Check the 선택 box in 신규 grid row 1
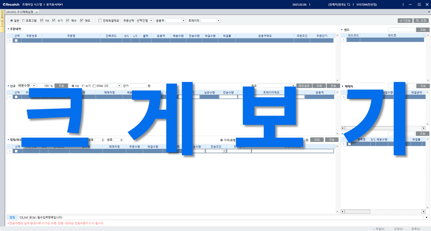The image size is (431, 231). click(x=16, y=97)
